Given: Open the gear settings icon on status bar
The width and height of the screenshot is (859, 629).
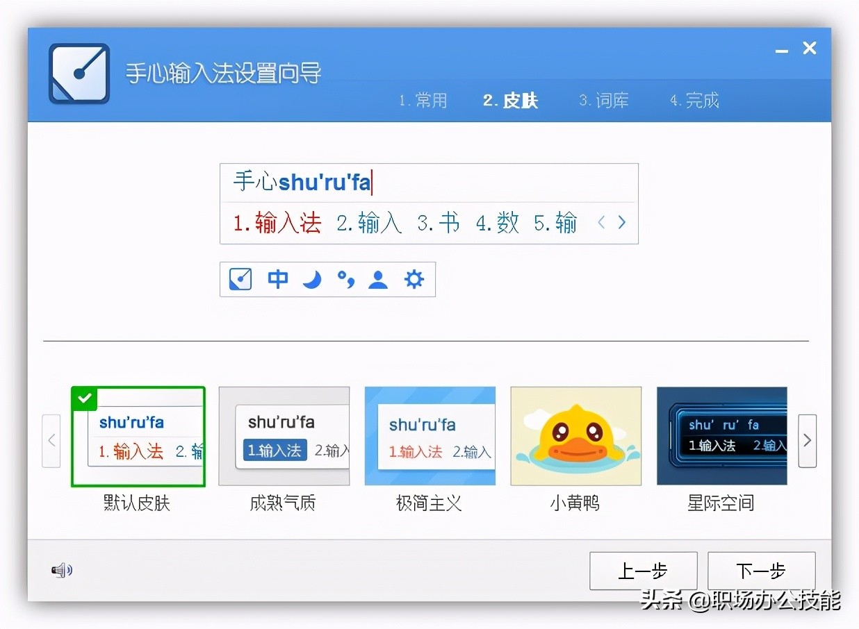Looking at the screenshot, I should tap(414, 280).
